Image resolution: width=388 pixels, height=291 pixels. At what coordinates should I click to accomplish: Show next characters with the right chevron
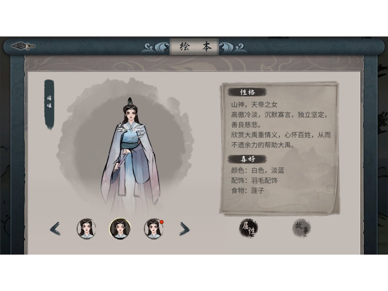tap(185, 228)
